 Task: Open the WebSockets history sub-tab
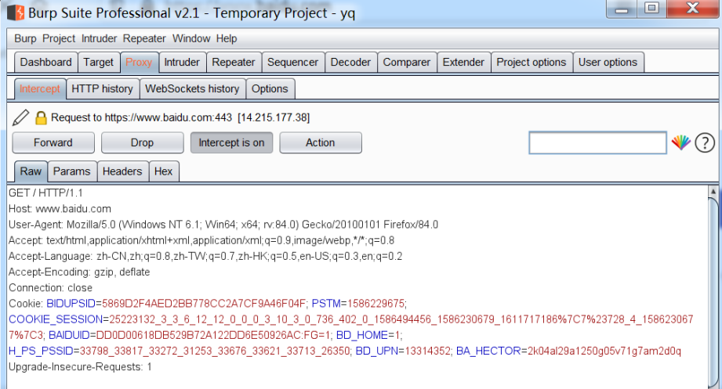pyautogui.click(x=193, y=88)
